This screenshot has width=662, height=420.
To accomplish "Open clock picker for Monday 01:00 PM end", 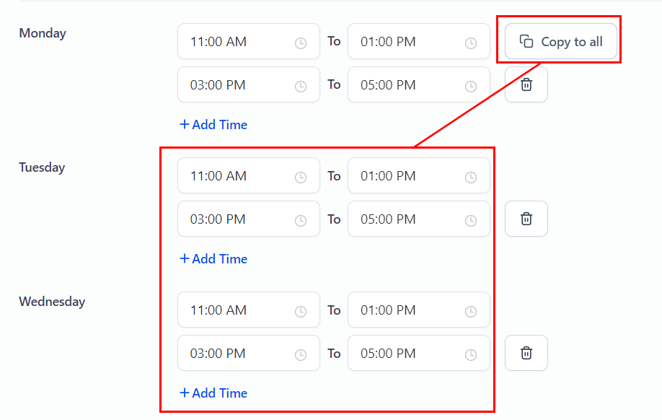I will click(471, 43).
